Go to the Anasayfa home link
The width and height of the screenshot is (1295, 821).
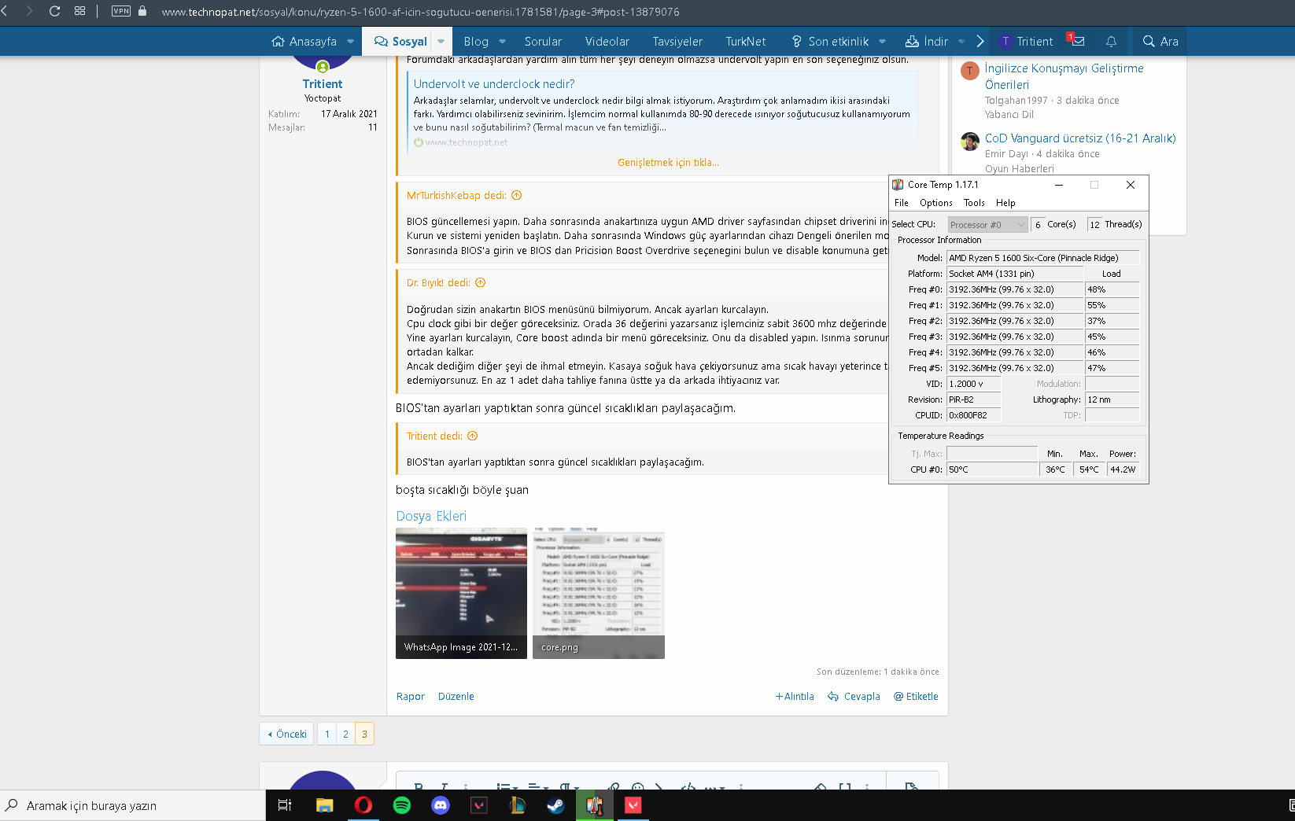point(304,42)
